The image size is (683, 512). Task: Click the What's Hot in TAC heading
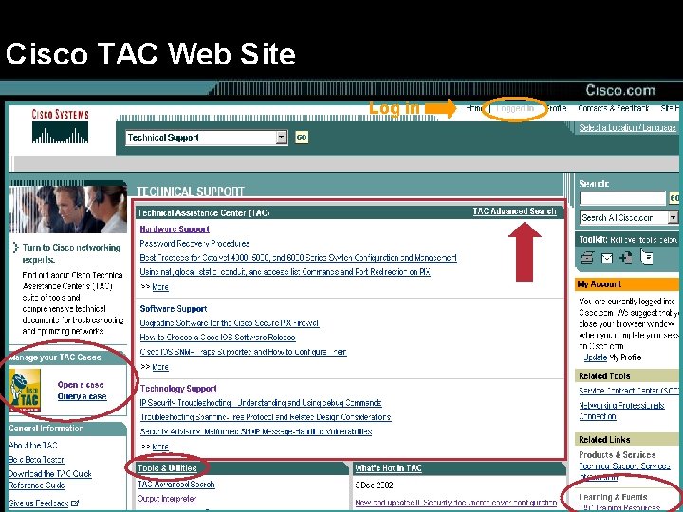click(389, 468)
